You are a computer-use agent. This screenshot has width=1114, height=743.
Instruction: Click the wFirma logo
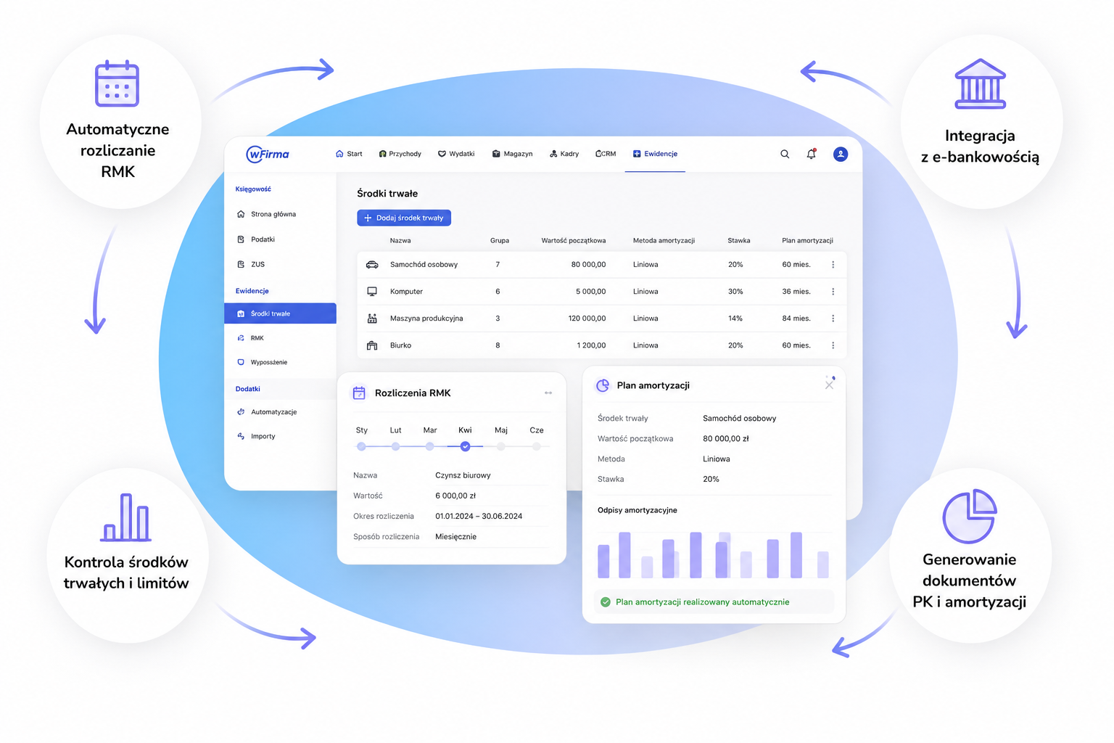point(268,154)
